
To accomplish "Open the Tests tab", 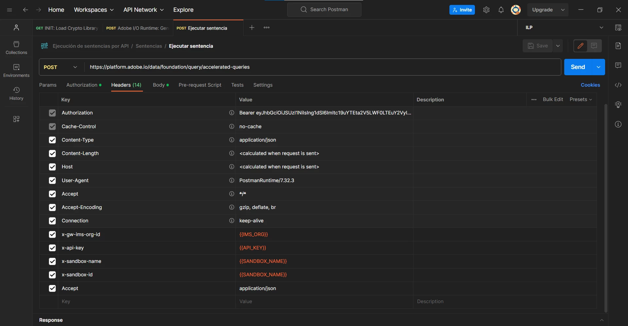I will [237, 85].
